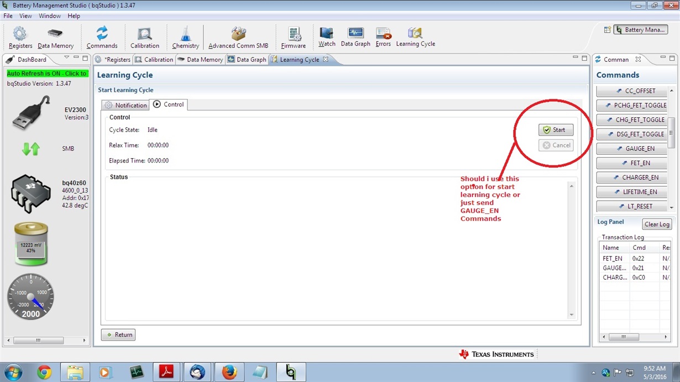Open the Registers toolbar icon

[20, 38]
